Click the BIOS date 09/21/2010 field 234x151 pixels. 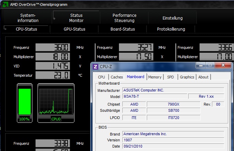(173, 146)
